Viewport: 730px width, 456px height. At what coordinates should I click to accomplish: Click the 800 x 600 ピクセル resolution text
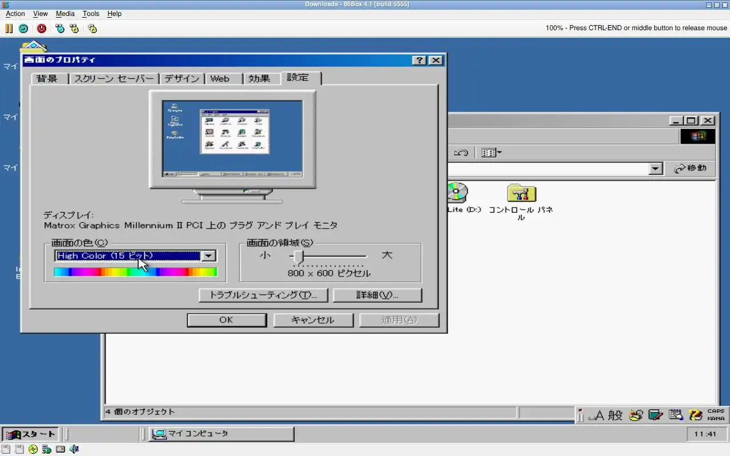tap(329, 274)
